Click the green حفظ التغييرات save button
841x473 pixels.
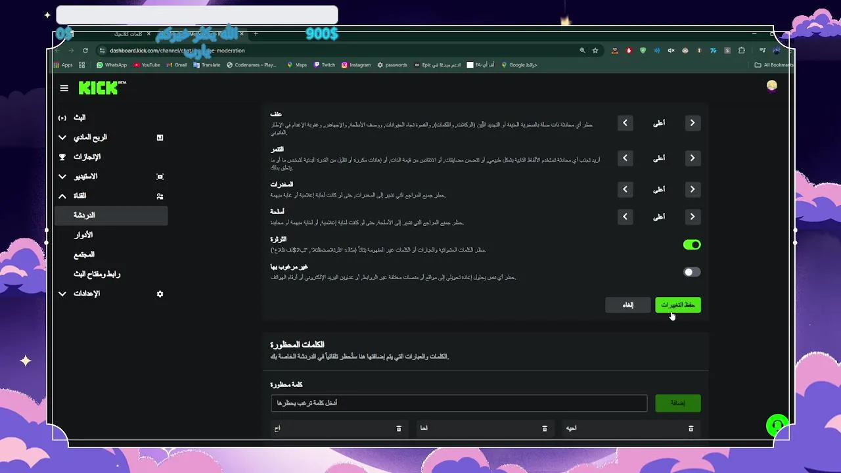point(678,305)
